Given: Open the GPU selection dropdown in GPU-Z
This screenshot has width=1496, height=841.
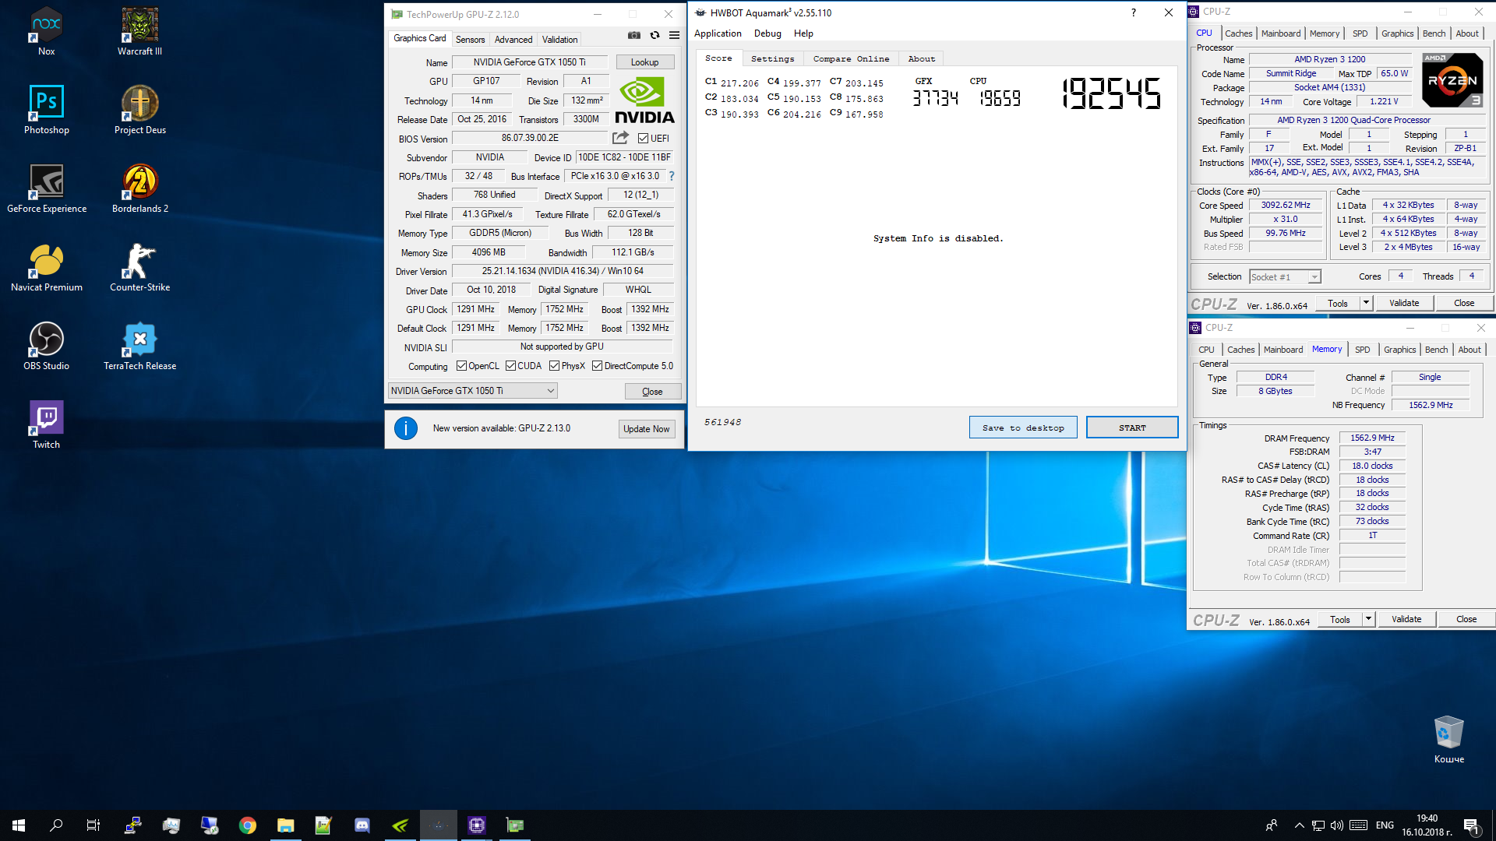Looking at the screenshot, I should 472,391.
